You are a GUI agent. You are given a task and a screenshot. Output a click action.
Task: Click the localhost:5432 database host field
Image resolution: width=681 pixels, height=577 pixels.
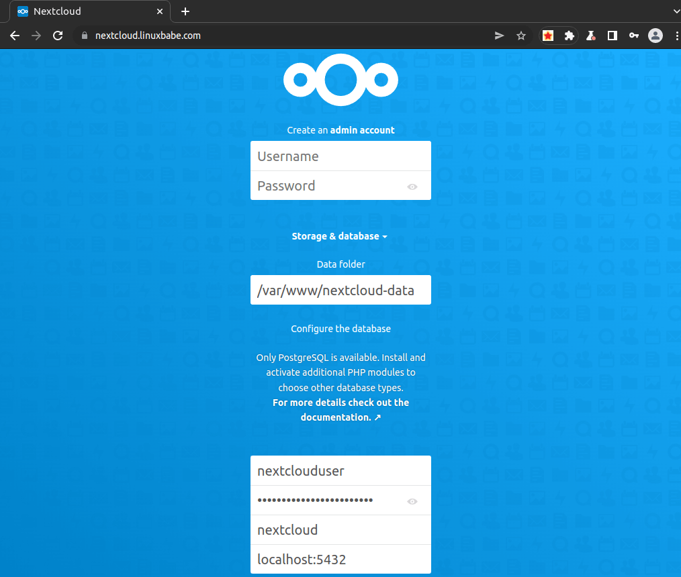point(340,559)
